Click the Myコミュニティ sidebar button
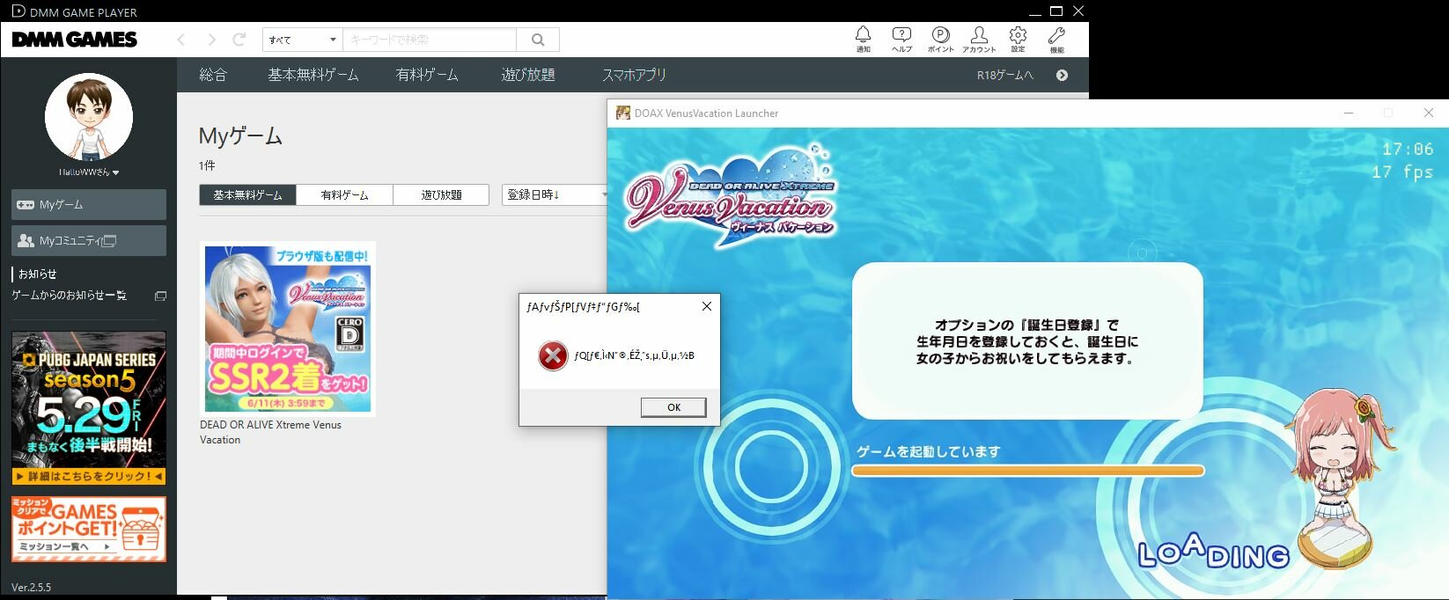Image resolution: width=1449 pixels, height=600 pixels. pyautogui.click(x=89, y=240)
